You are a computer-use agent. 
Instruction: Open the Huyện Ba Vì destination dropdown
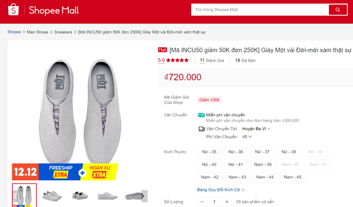coord(256,129)
